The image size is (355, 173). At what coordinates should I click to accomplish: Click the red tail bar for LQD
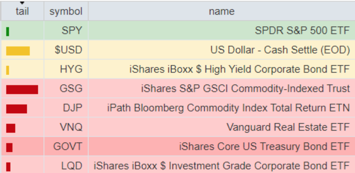(8, 167)
